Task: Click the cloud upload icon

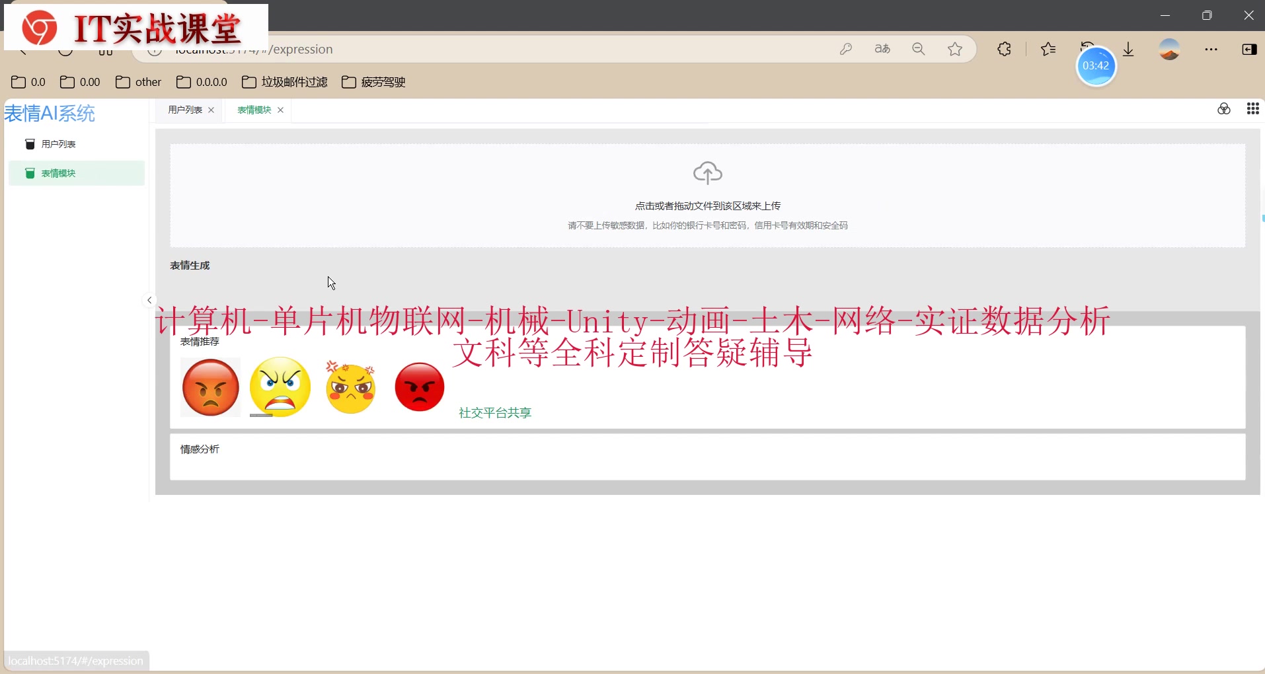Action: point(708,173)
